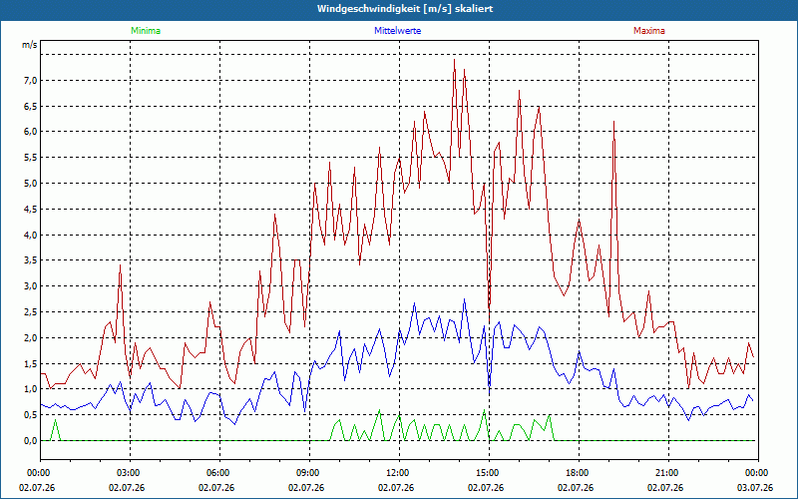Viewport: 798px width, 499px height.
Task: Click the 7,0 value on y-axis
Action: pos(31,81)
